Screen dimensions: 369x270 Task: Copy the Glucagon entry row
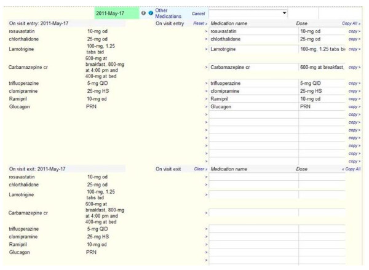coord(354,106)
